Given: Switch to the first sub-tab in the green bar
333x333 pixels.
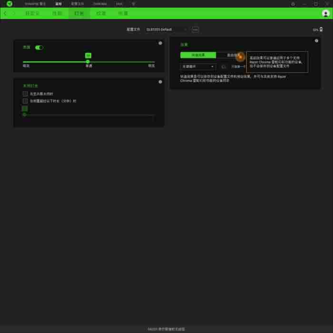Looking at the screenshot, I should tap(32, 13).
